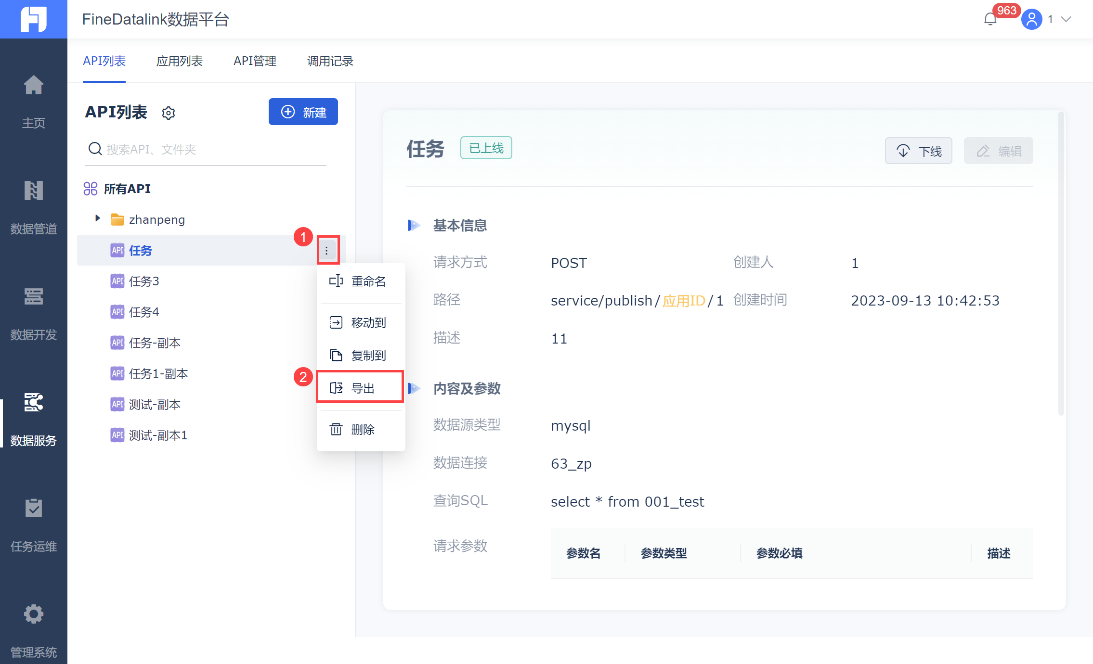Select 任务3 in API list
1093x664 pixels.
pos(144,281)
